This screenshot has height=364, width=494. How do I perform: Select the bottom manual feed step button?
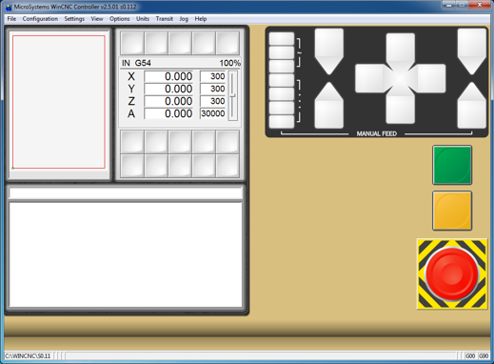click(282, 122)
